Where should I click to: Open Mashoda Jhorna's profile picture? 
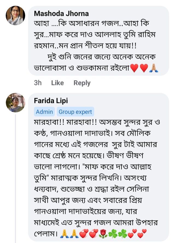tap(16, 15)
